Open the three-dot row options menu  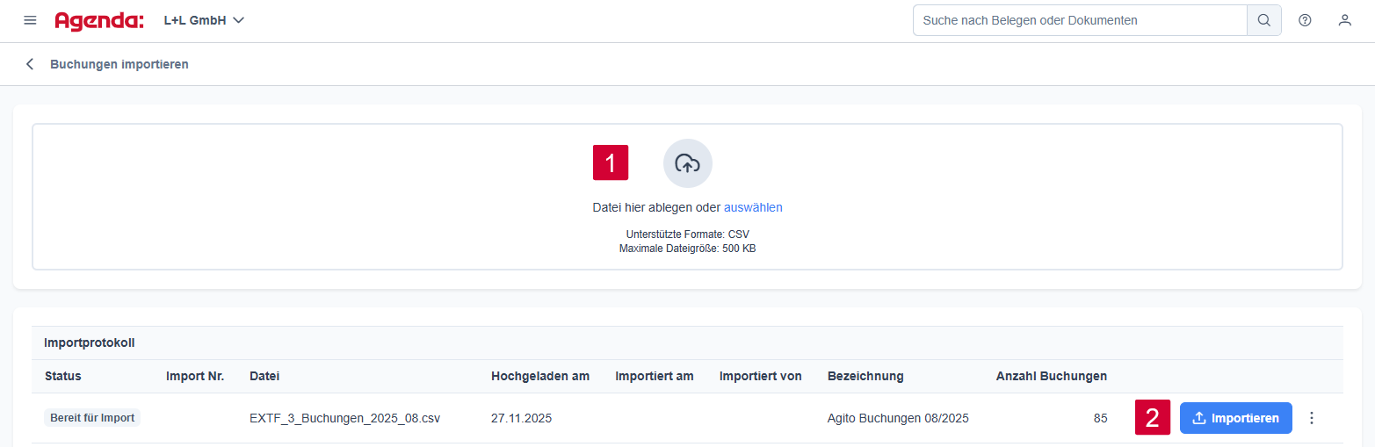click(x=1312, y=418)
